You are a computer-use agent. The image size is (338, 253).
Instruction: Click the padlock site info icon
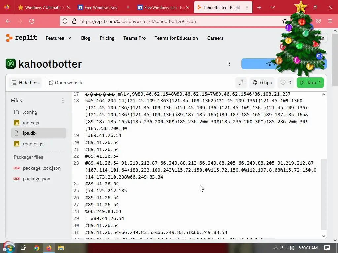(x=74, y=21)
